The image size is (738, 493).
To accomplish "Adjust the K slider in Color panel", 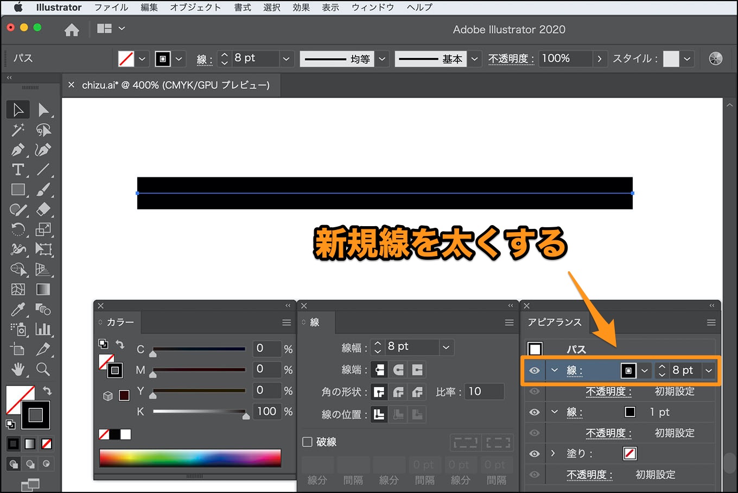I will (246, 415).
